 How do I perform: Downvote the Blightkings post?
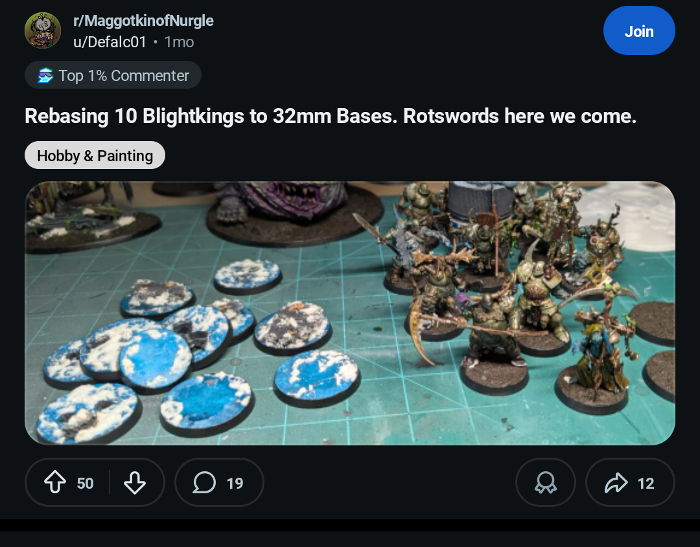[x=134, y=482]
